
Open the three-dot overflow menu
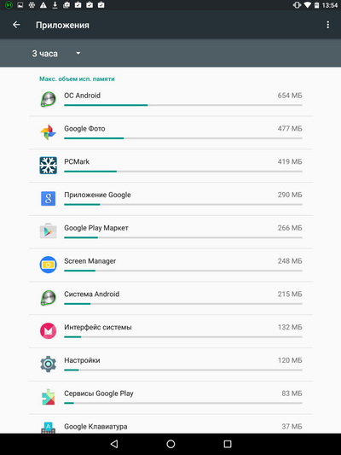(327, 25)
